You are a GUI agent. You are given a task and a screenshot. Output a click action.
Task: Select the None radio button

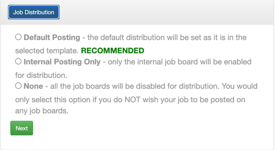pyautogui.click(x=18, y=86)
